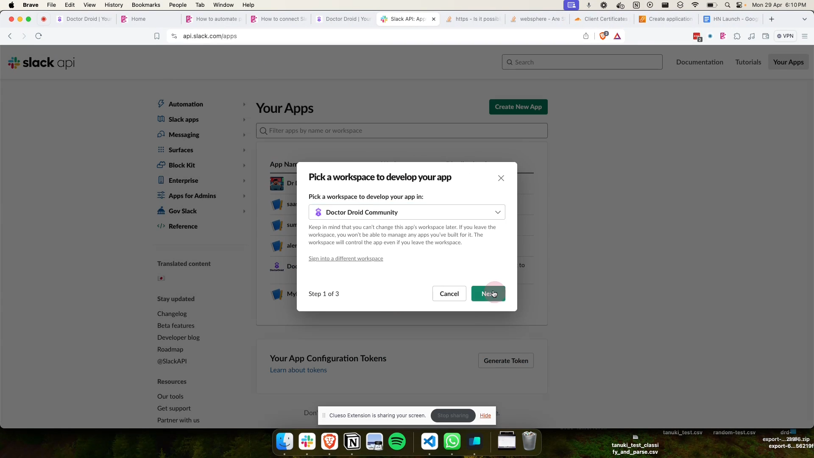
Task: Reload the page with the refresh icon
Action: 39,36
